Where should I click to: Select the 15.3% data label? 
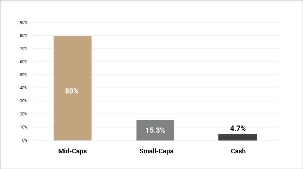(155, 130)
